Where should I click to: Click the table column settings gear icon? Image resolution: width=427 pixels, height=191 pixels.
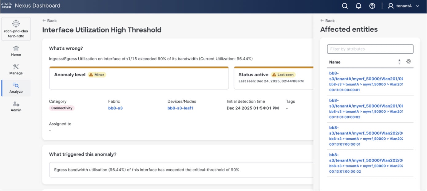(x=409, y=62)
